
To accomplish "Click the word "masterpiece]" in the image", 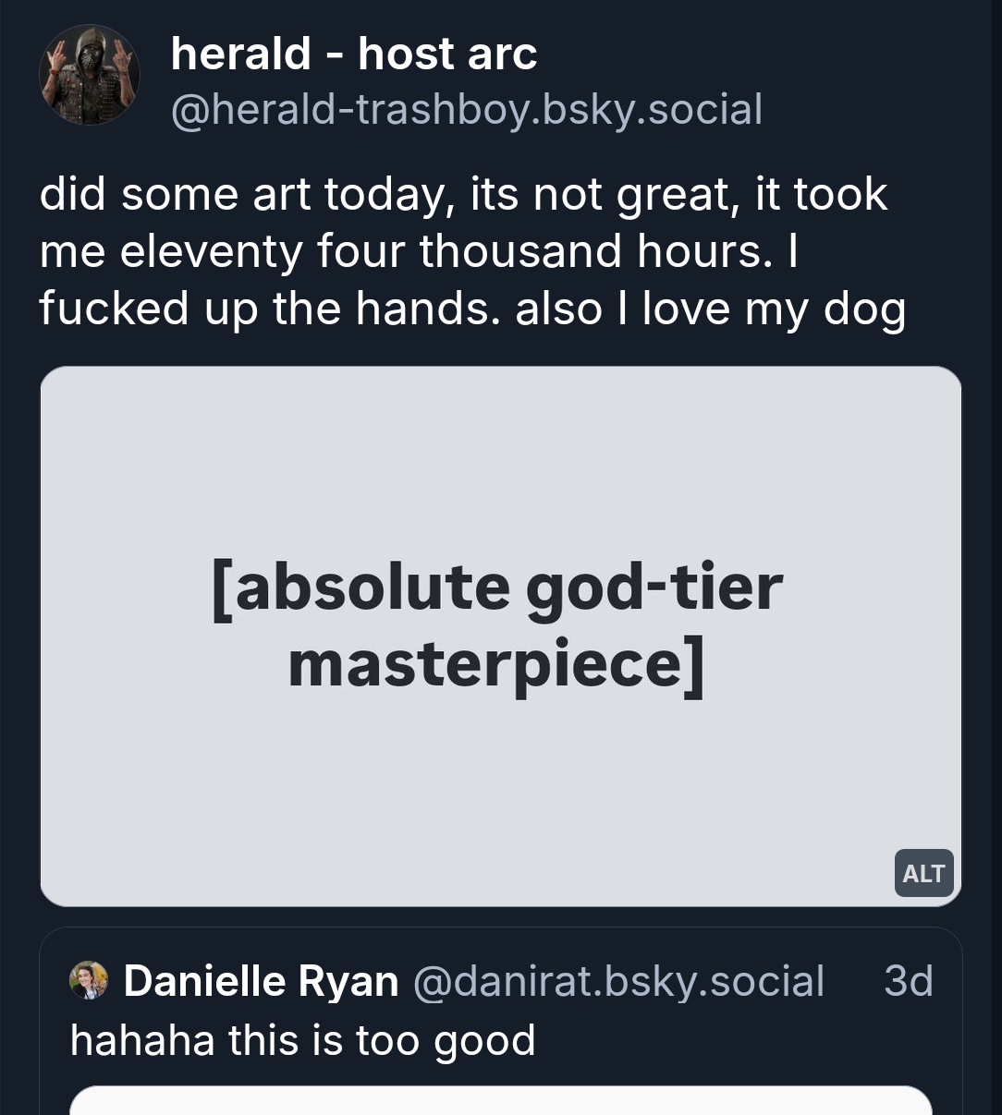I will click(496, 663).
